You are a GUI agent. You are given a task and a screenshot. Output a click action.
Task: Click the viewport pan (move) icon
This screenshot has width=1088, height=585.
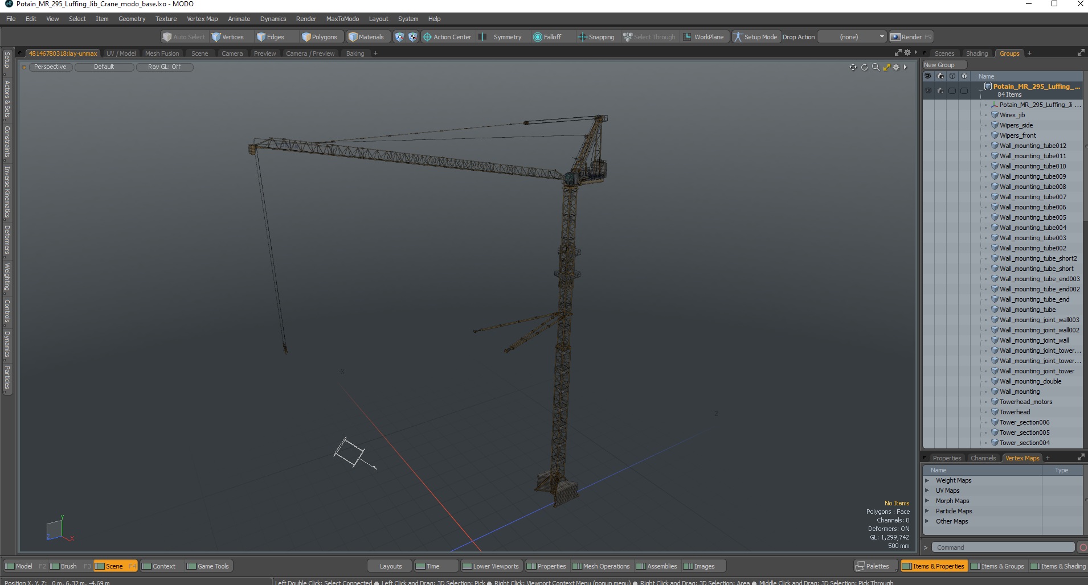[x=853, y=67]
